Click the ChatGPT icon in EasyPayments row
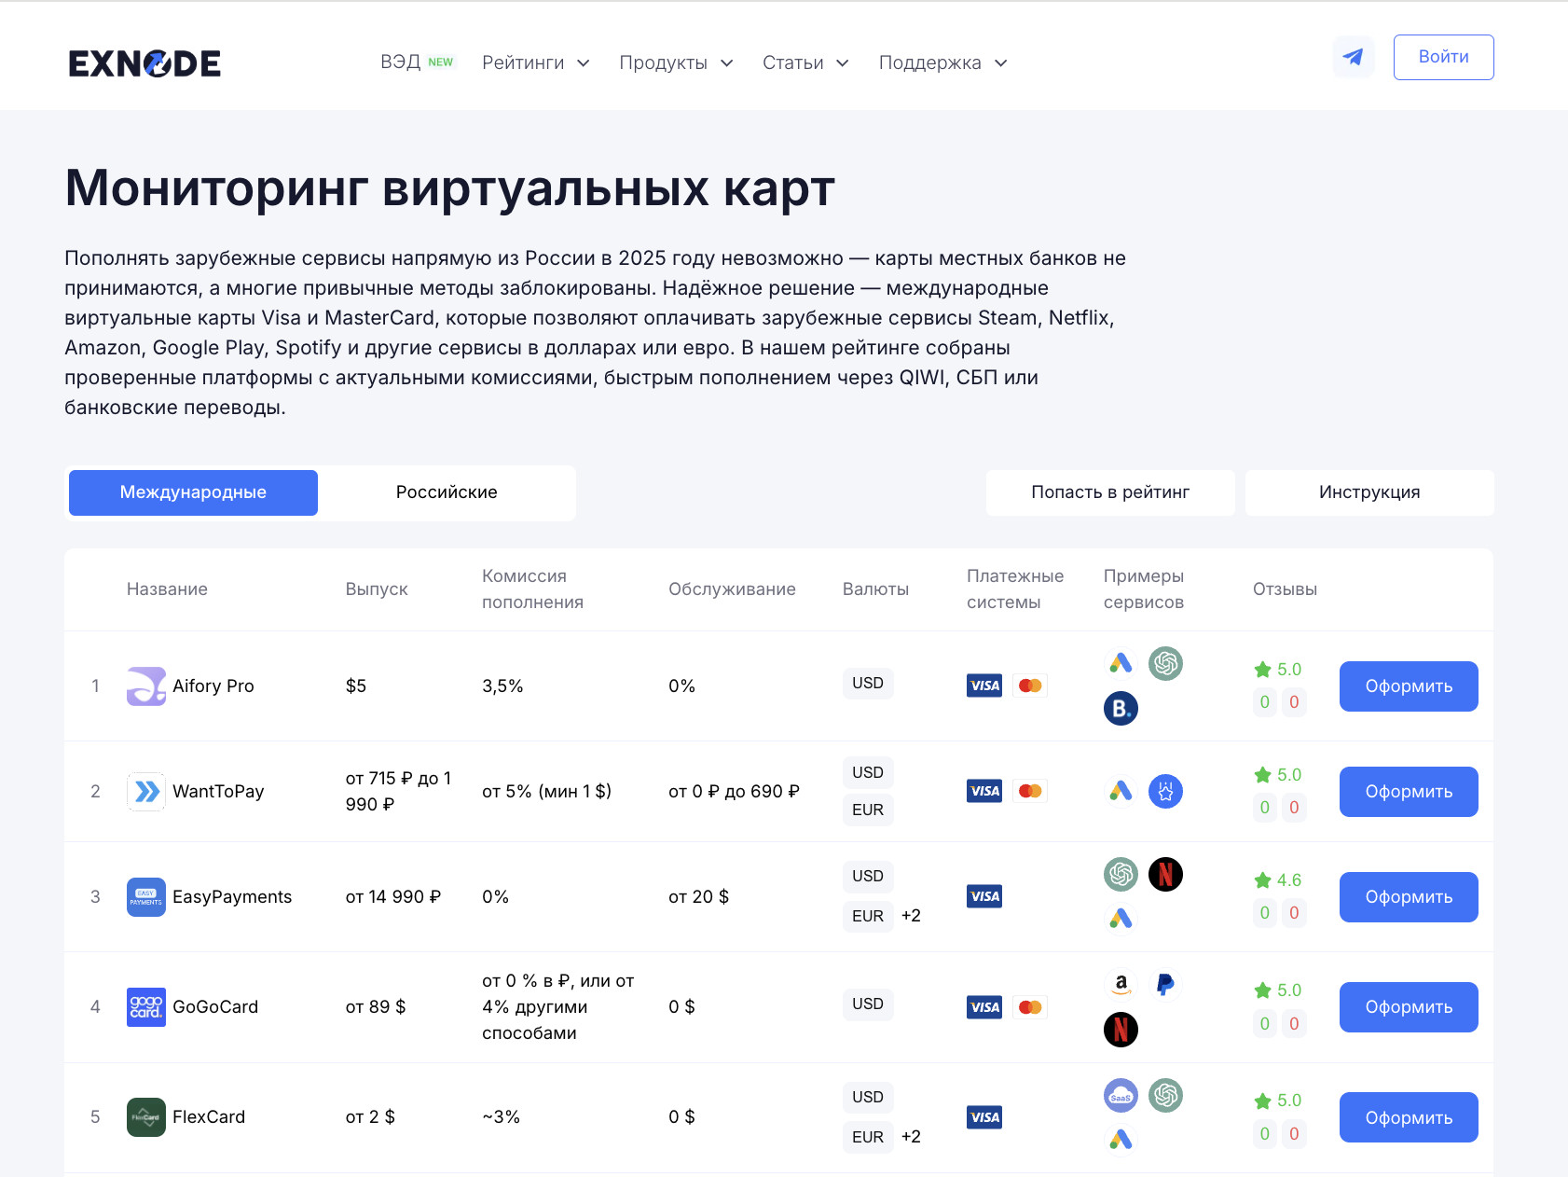Image resolution: width=1568 pixels, height=1177 pixels. coord(1121,874)
